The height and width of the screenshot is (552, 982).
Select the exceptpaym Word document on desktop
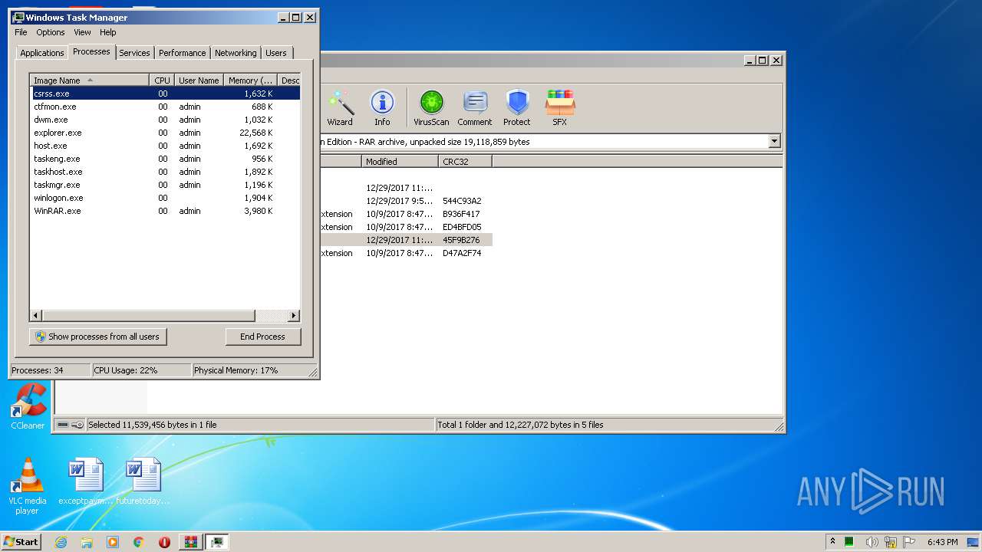86,481
